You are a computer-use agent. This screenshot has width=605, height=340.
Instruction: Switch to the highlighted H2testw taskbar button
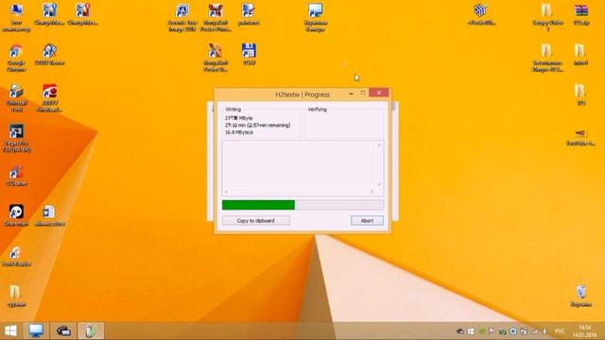[91, 331]
